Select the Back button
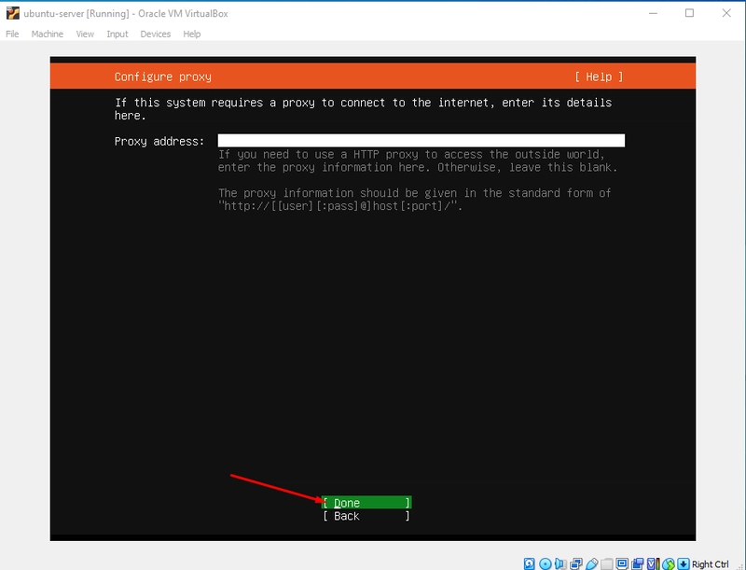Viewport: 746px width, 570px height. tap(366, 516)
